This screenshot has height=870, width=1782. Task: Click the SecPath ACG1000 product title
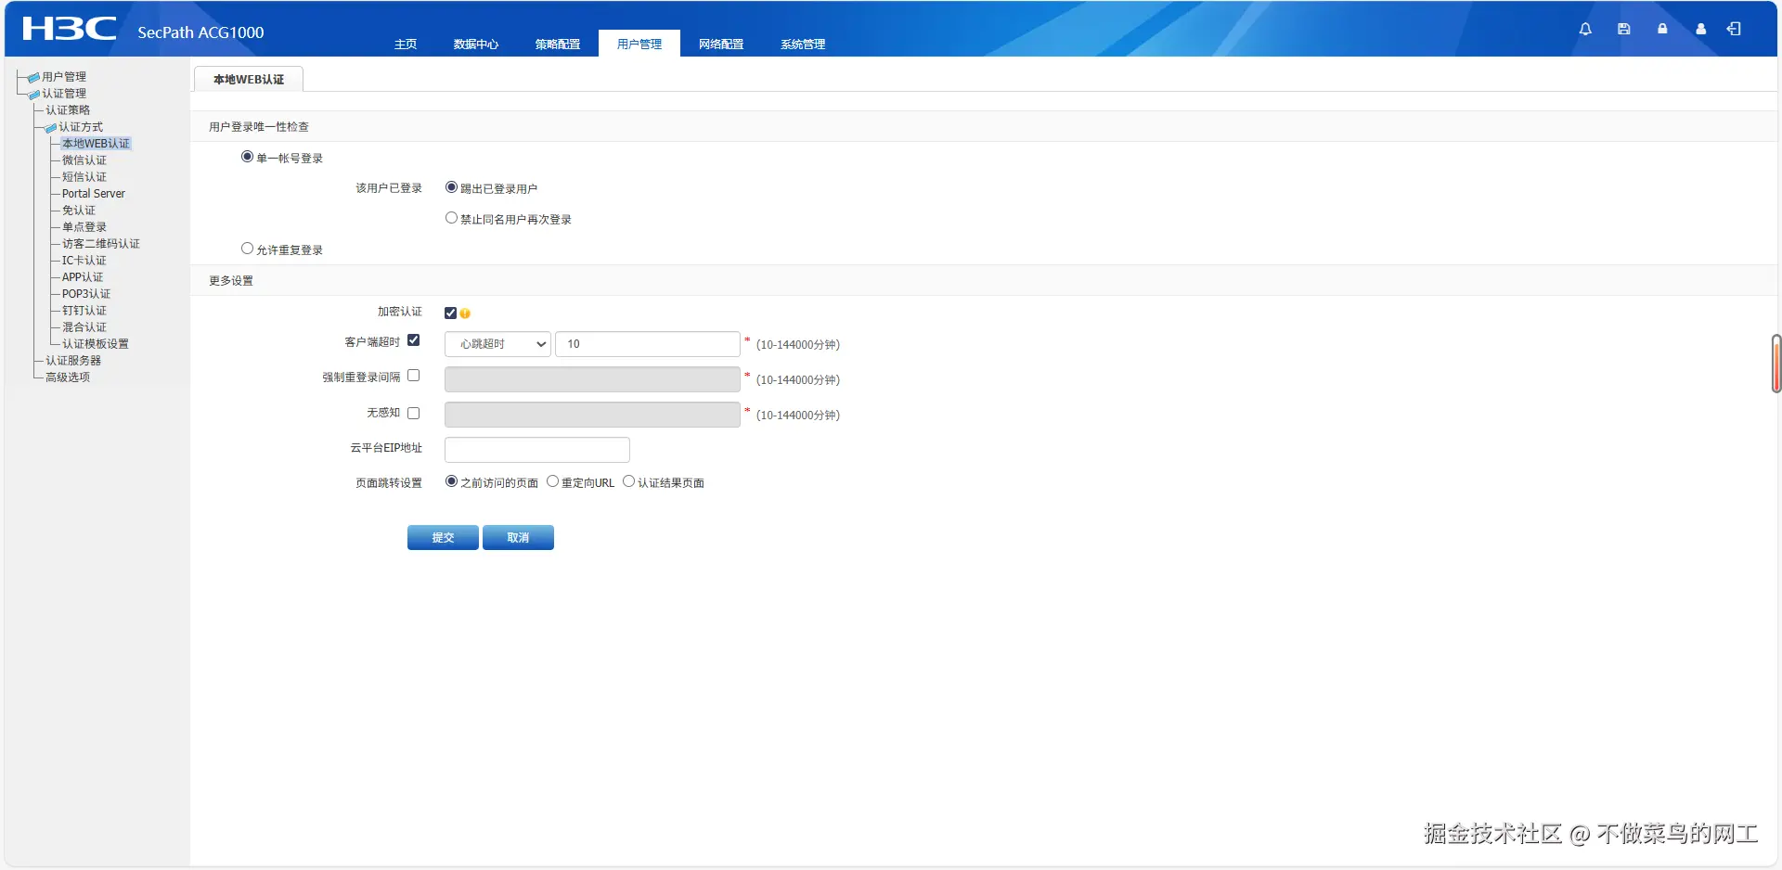pyautogui.click(x=200, y=32)
